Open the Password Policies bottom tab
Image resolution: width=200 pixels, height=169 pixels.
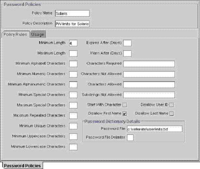[22, 166]
